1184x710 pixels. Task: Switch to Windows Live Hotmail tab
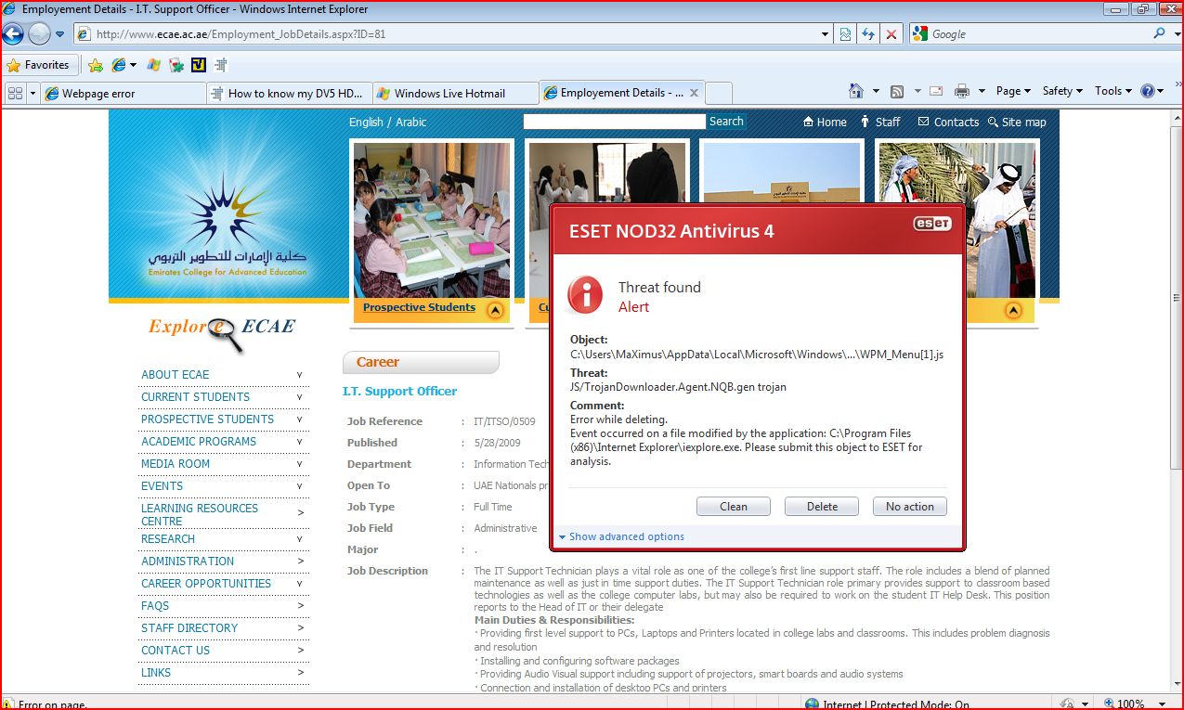tap(455, 93)
